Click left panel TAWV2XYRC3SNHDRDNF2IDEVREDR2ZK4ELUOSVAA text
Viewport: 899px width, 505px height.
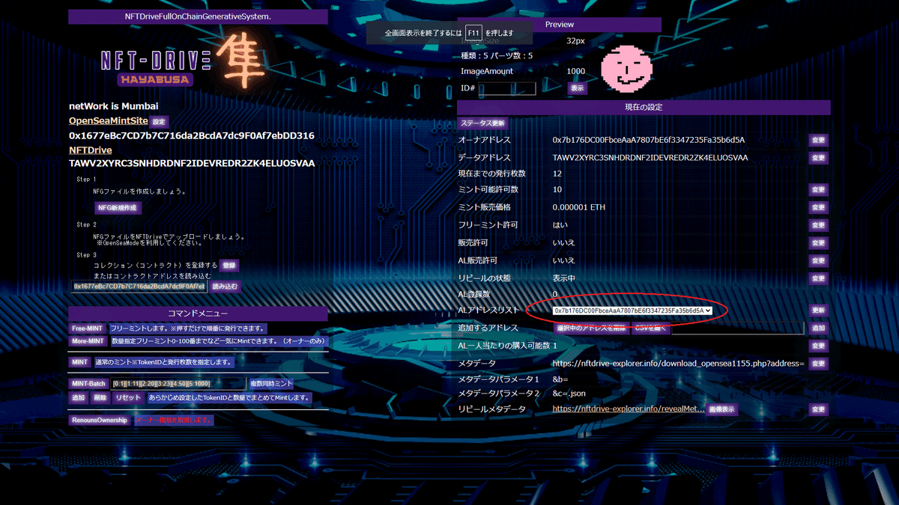(x=192, y=163)
